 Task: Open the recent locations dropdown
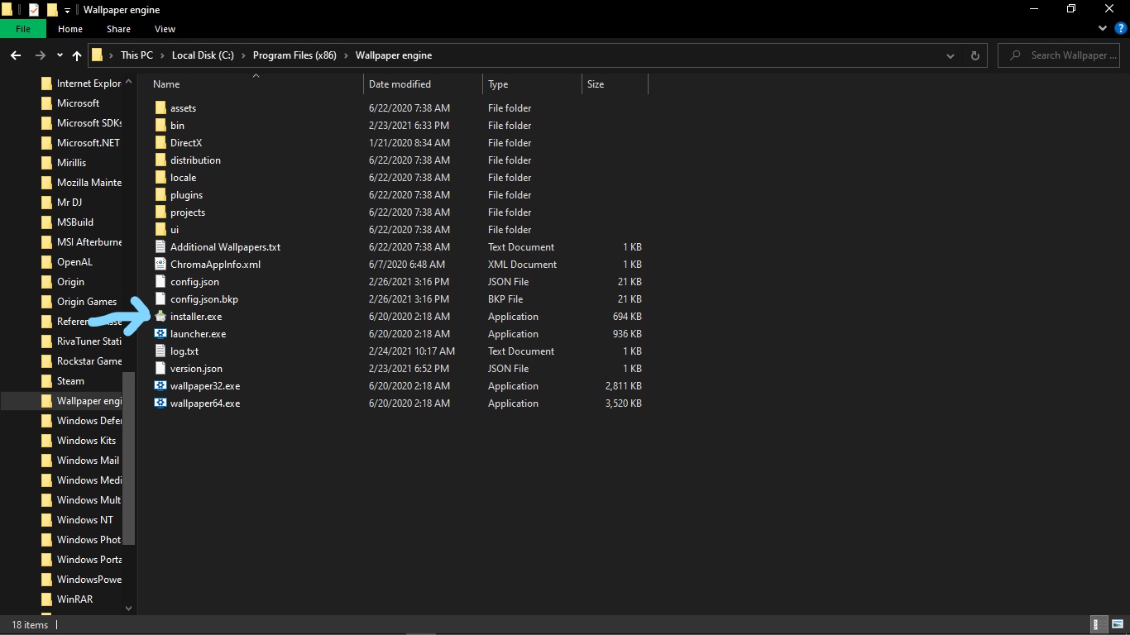(x=60, y=55)
